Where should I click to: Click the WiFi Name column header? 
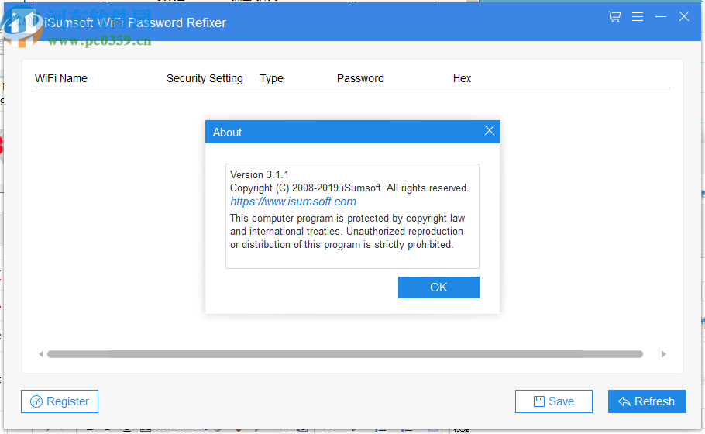[61, 78]
